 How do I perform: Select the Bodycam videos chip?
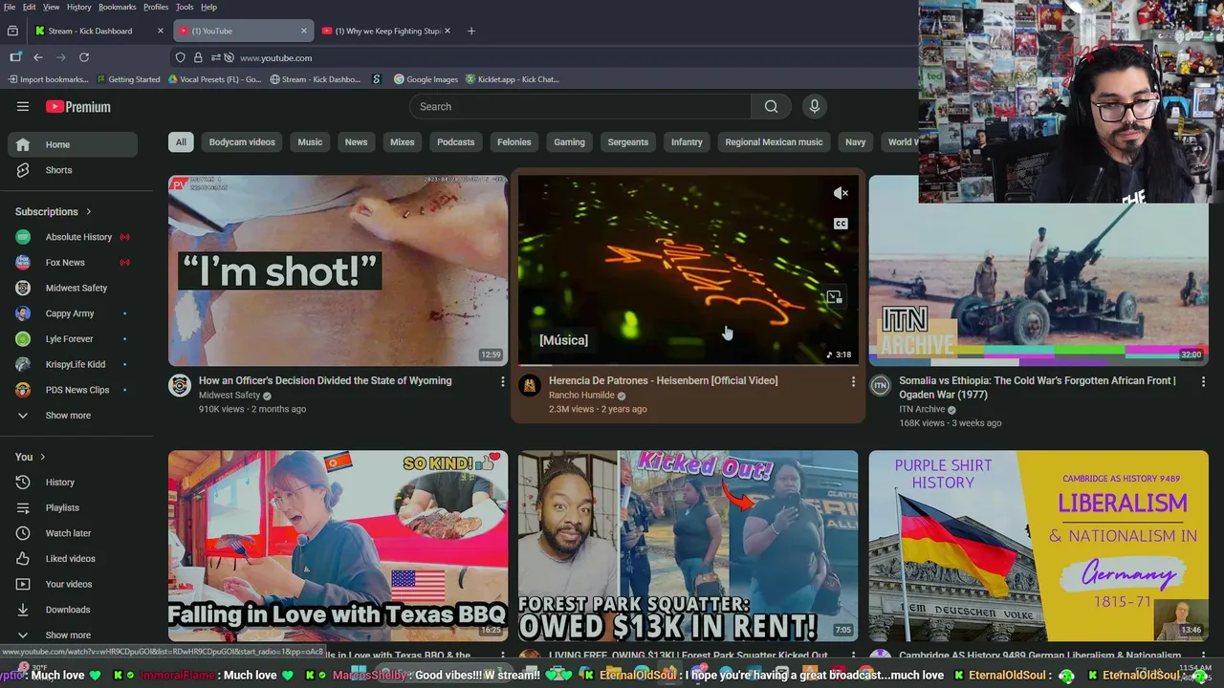[242, 142]
